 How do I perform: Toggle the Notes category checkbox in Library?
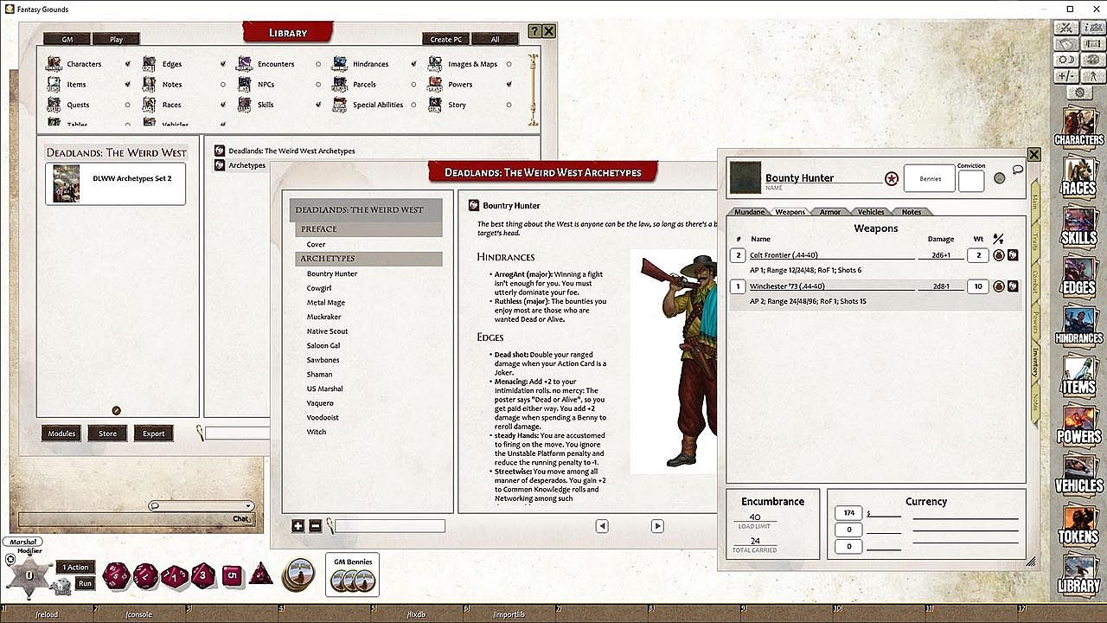223,85
